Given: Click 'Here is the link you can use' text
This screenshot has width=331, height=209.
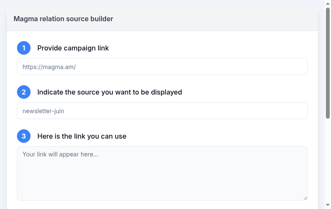Looking at the screenshot, I should click(82, 136).
